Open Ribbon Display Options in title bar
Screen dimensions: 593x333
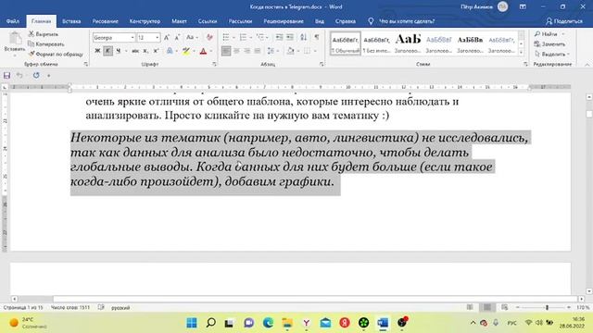point(523,6)
